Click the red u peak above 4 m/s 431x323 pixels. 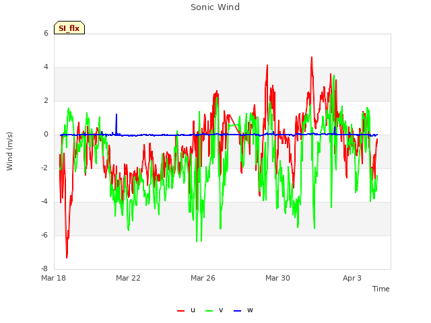tap(312, 59)
